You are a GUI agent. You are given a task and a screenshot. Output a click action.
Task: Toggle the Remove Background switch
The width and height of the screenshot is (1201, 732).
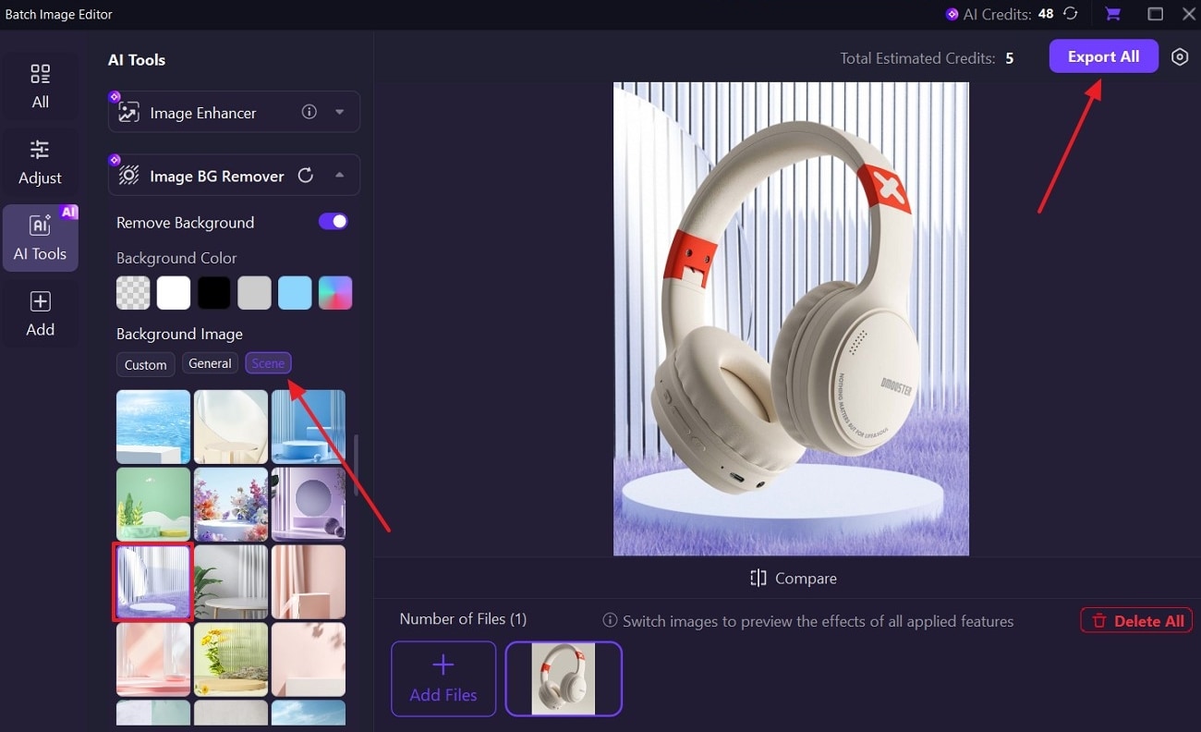[334, 222]
